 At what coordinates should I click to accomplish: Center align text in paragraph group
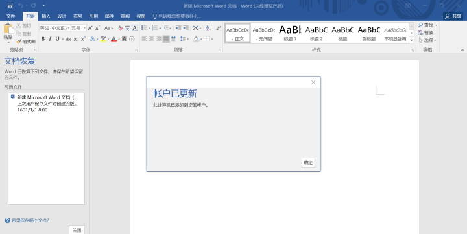coord(152,39)
